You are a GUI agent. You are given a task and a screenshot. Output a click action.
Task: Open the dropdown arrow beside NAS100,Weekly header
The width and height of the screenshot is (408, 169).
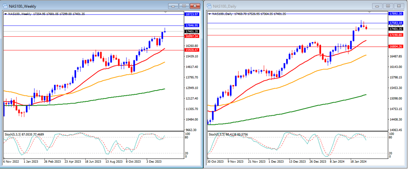point(5,14)
